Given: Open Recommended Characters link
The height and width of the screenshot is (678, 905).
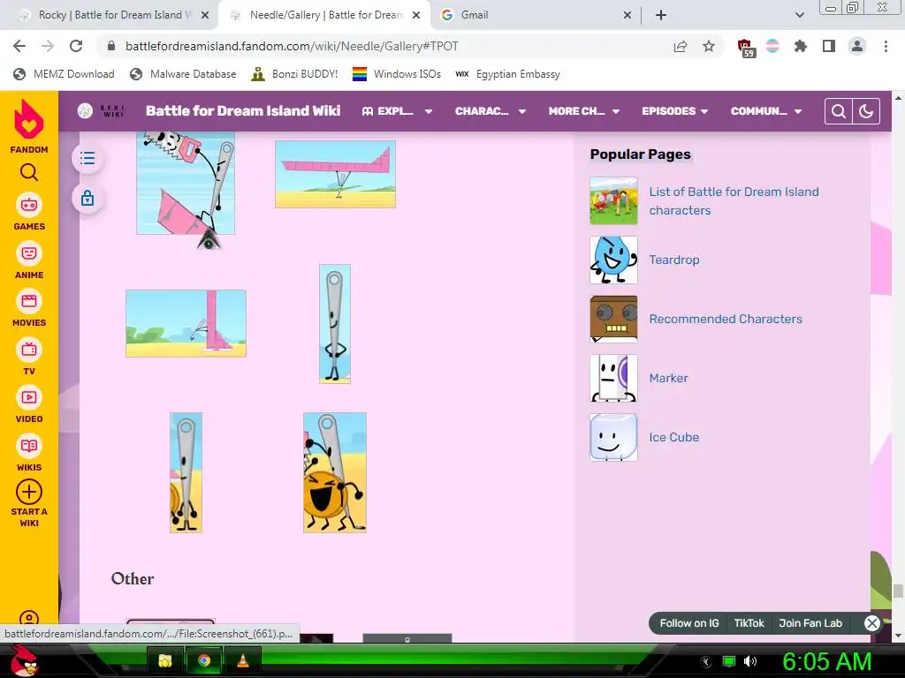Looking at the screenshot, I should [726, 319].
